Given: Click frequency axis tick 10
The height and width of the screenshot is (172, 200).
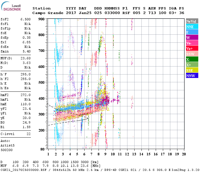Looking at the screenshot, I should click(x=113, y=154).
